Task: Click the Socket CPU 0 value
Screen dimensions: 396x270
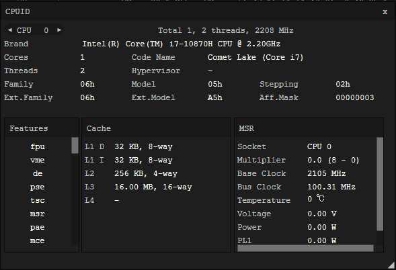Action: (x=319, y=146)
